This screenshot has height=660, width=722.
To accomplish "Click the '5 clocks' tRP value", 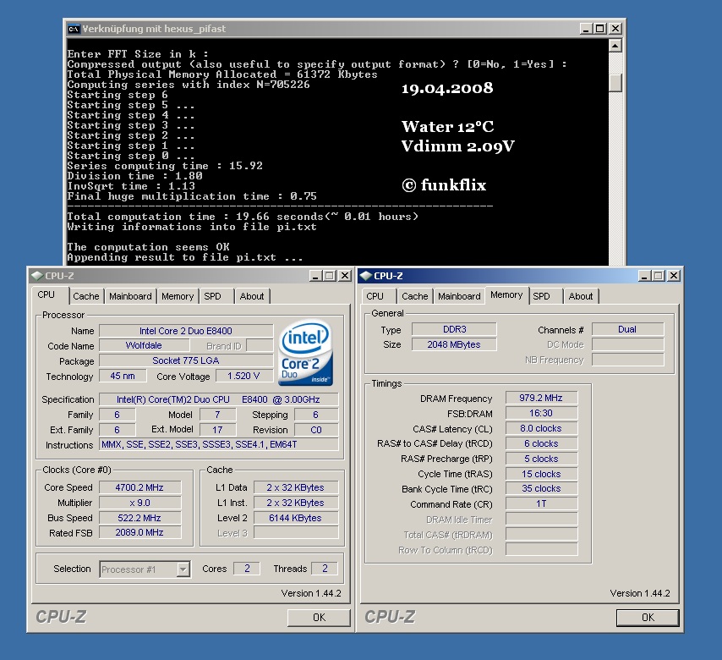I will 541,459.
